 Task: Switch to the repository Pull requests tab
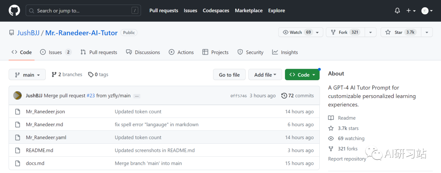99,53
